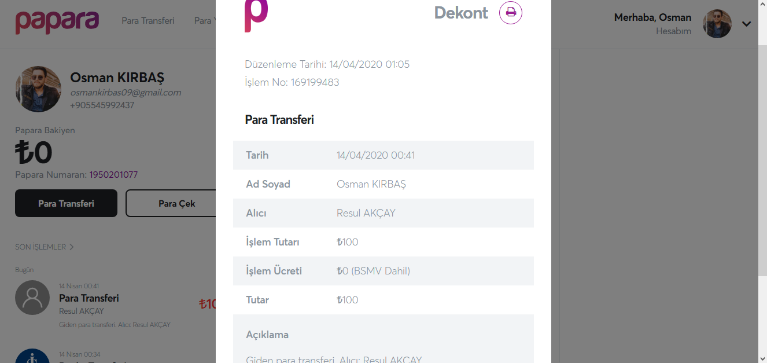Open the header profile avatar photo
Viewport: 767px width, 363px height.
[x=717, y=24]
